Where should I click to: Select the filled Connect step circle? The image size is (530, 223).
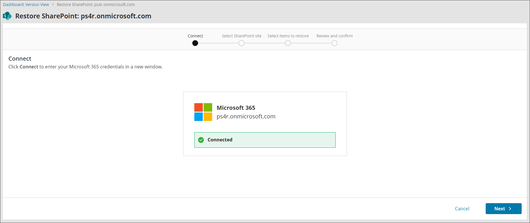tap(195, 43)
